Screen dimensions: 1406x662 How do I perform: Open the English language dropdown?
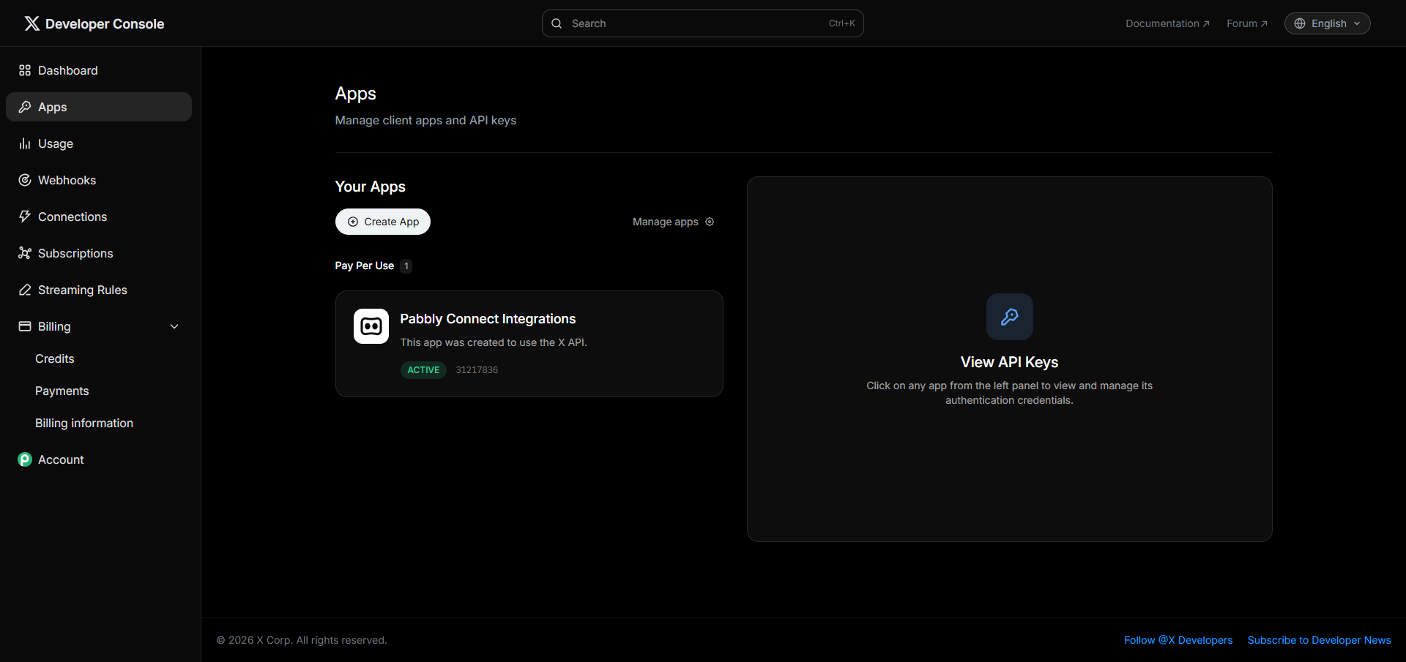pos(1327,23)
